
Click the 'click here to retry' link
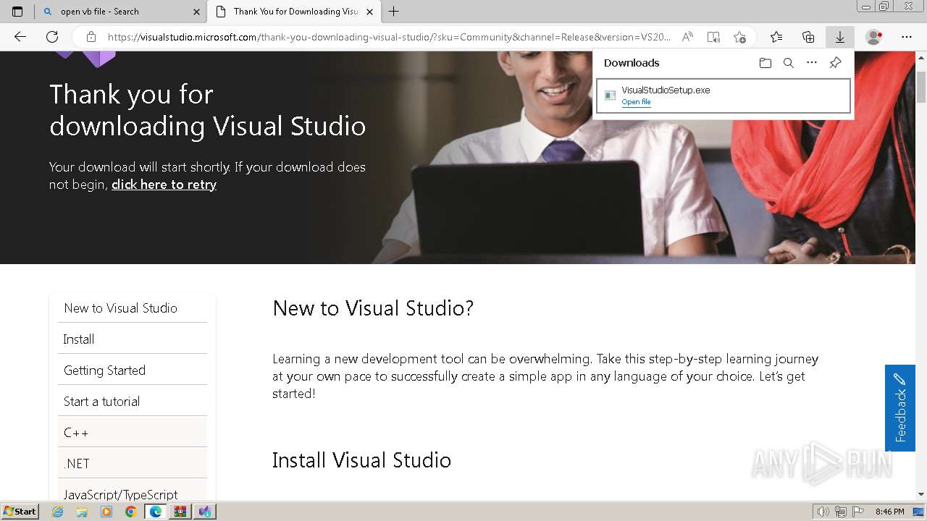pyautogui.click(x=164, y=185)
